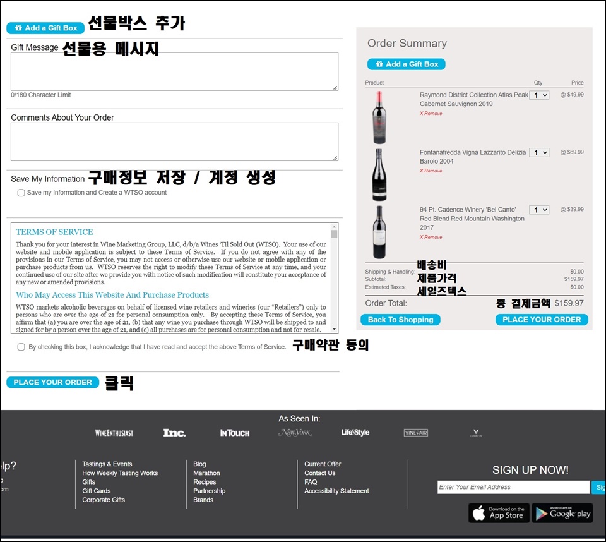Remove Cadence Winery 'Bel Canto' from order
Image resolution: width=606 pixels, height=542 pixels.
point(431,237)
